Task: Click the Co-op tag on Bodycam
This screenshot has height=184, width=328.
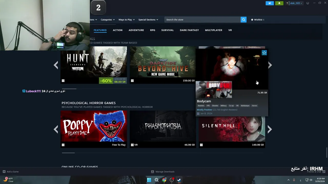Action: (231, 106)
